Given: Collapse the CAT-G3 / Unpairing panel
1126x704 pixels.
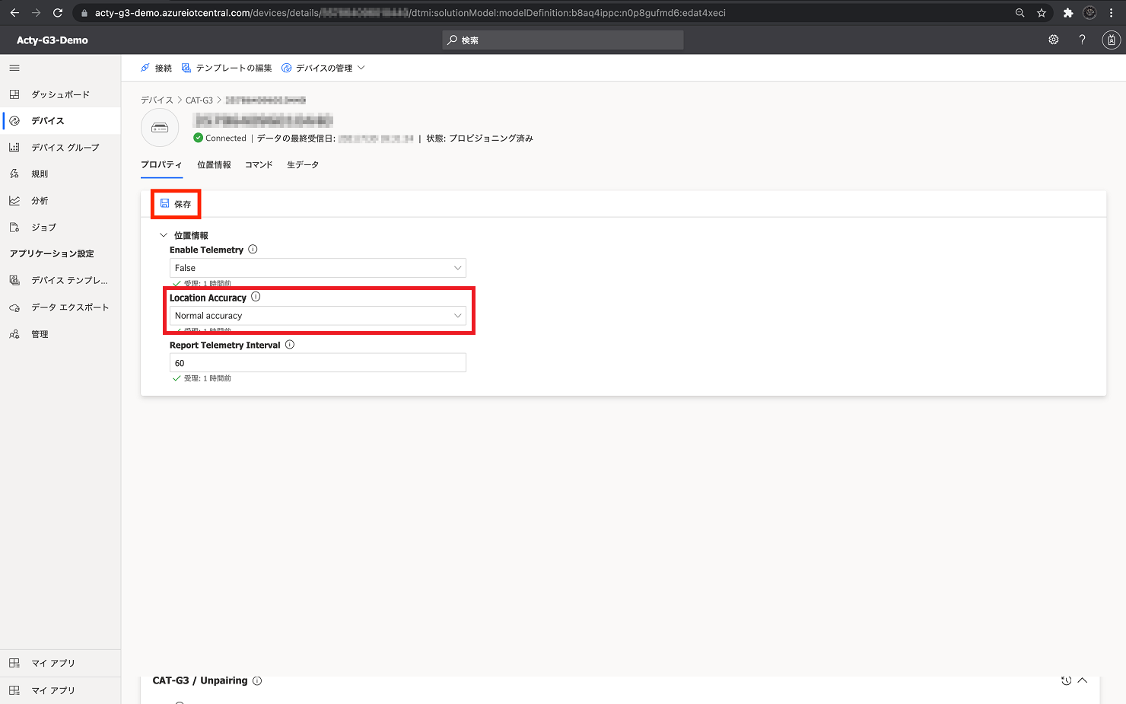Looking at the screenshot, I should (x=1083, y=680).
